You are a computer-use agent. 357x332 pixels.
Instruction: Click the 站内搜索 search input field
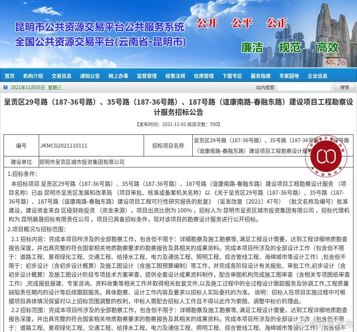pyautogui.click(x=304, y=87)
